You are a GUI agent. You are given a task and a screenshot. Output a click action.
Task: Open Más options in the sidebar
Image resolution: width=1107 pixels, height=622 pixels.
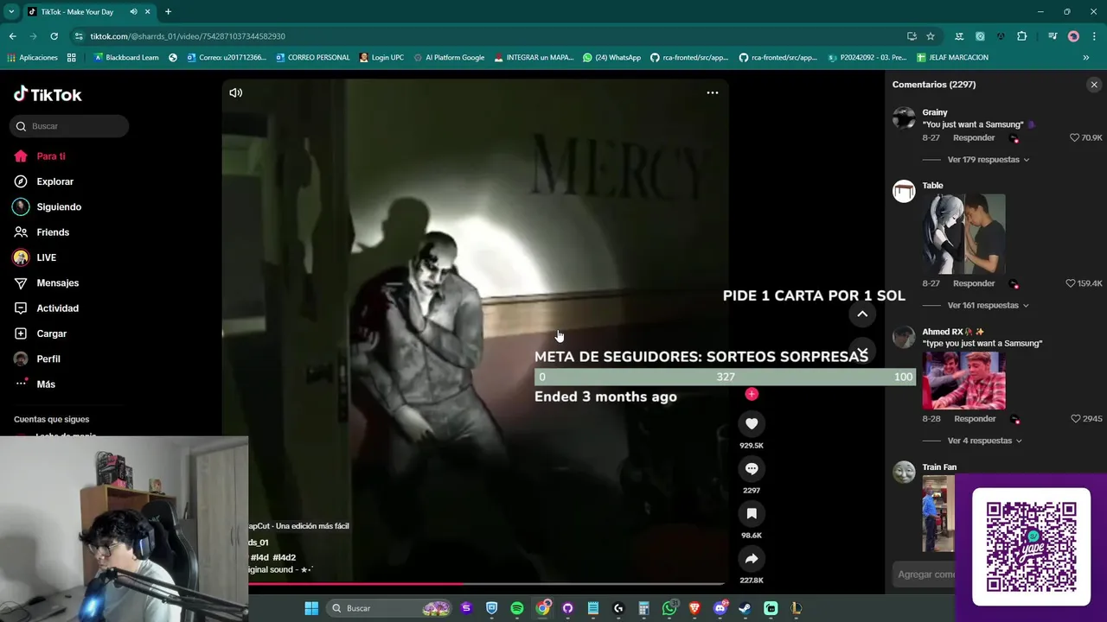click(45, 384)
